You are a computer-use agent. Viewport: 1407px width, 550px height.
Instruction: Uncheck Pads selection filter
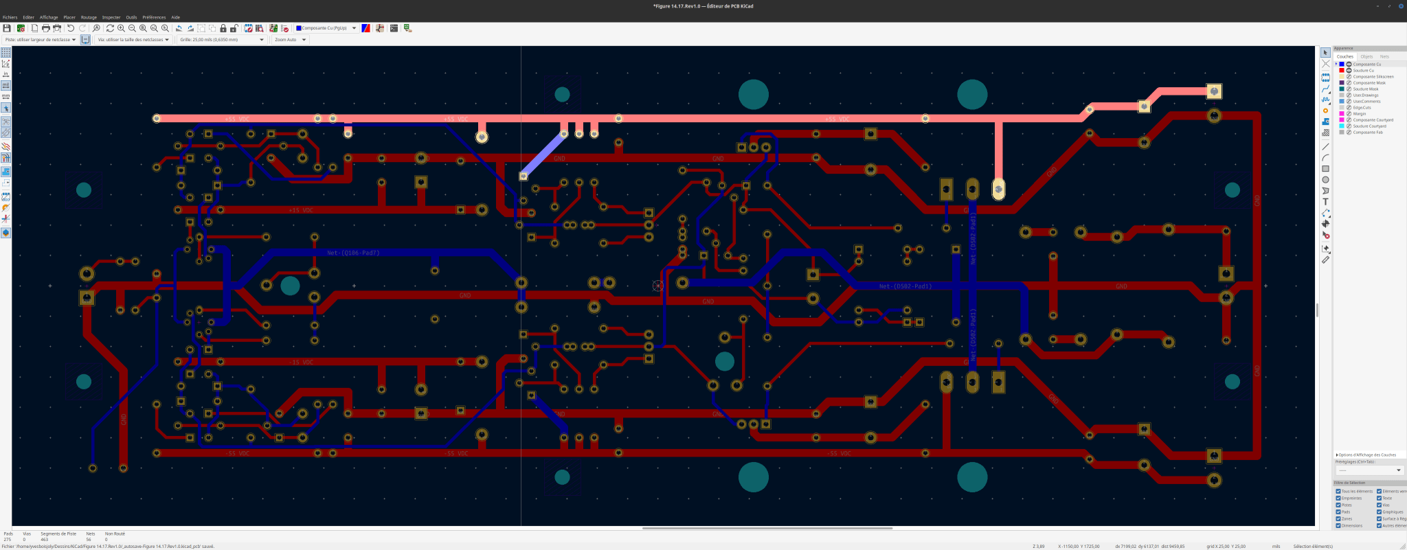tap(1338, 512)
